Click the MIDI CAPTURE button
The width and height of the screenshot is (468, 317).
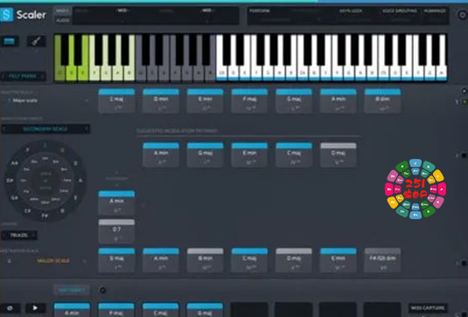[x=428, y=307]
